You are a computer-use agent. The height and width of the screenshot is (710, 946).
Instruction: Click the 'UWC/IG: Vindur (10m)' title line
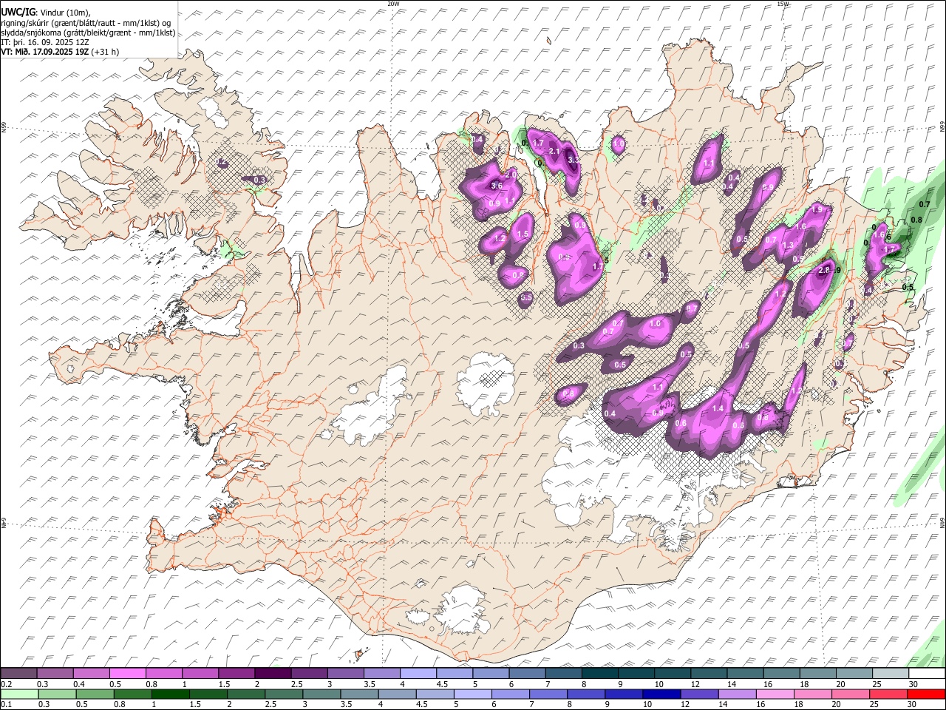click(46, 12)
